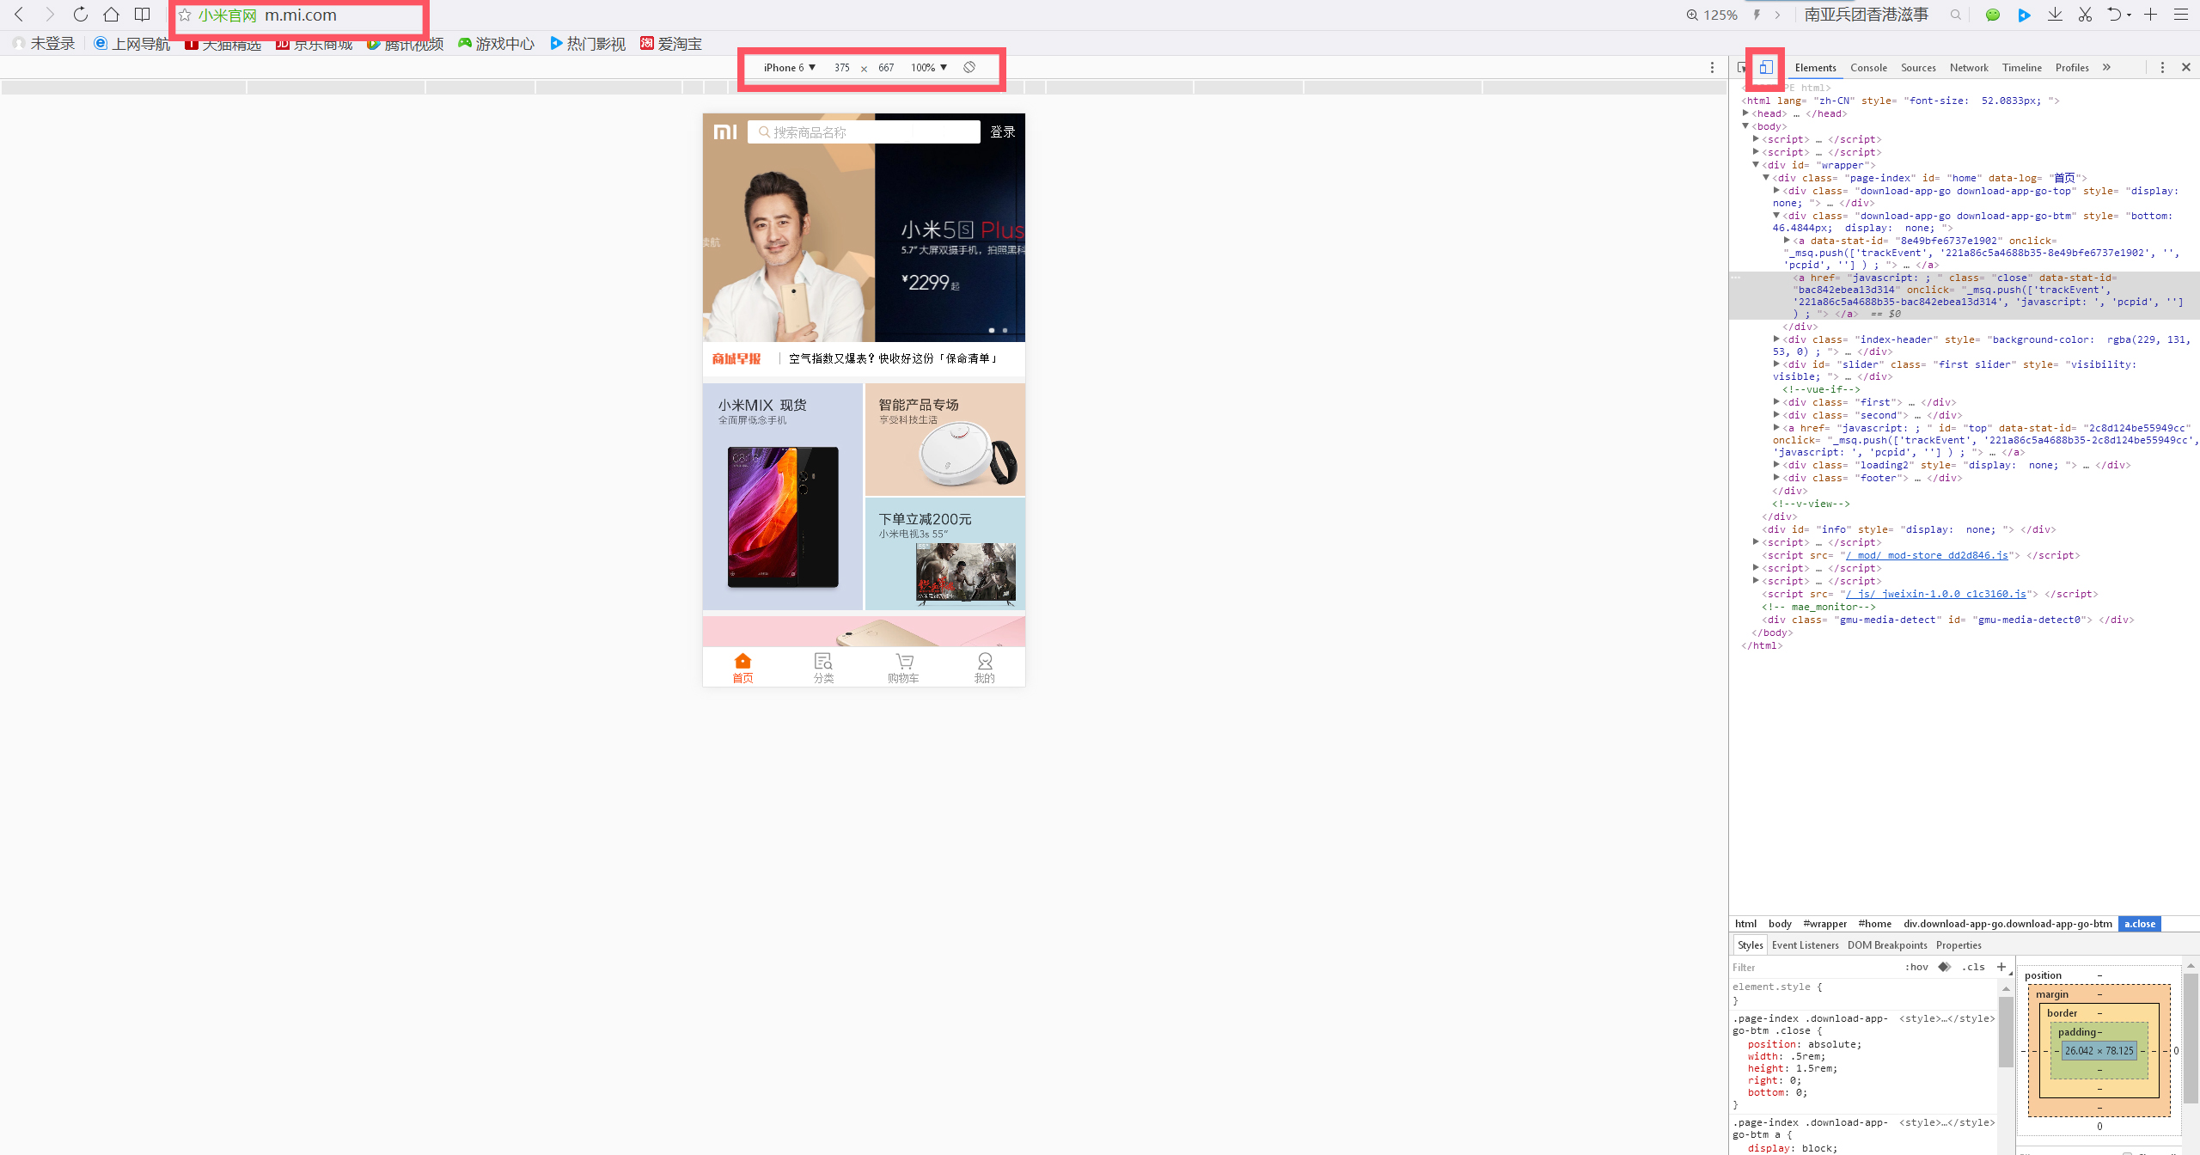Click download arrow icon in browser toolbar
The width and height of the screenshot is (2200, 1155).
[x=2055, y=15]
